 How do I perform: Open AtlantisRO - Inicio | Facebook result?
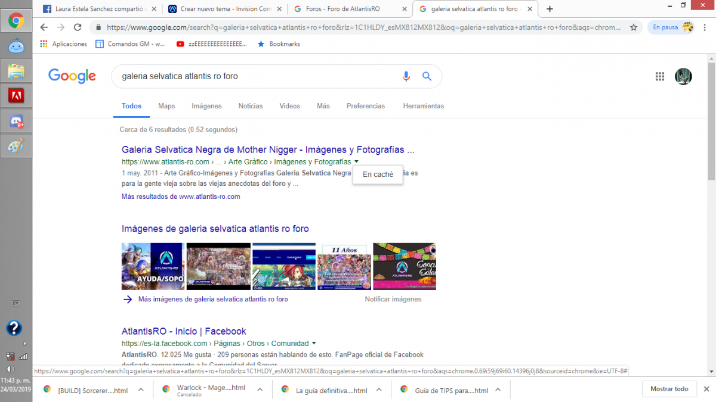184,331
